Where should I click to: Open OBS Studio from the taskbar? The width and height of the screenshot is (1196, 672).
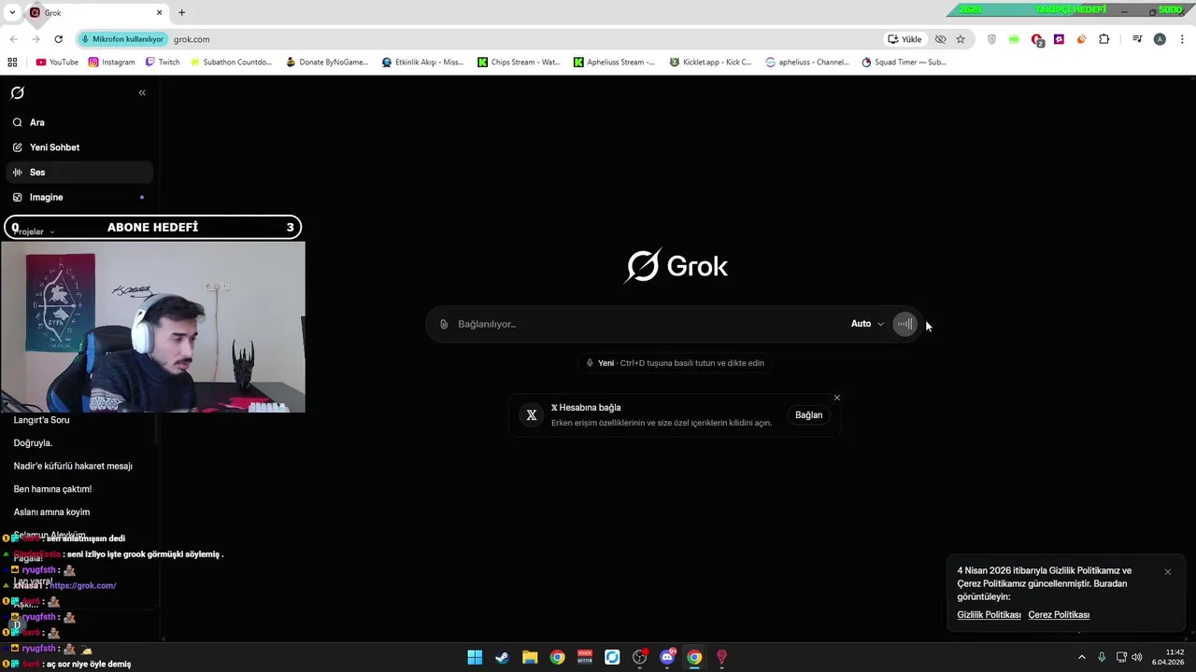coord(640,657)
